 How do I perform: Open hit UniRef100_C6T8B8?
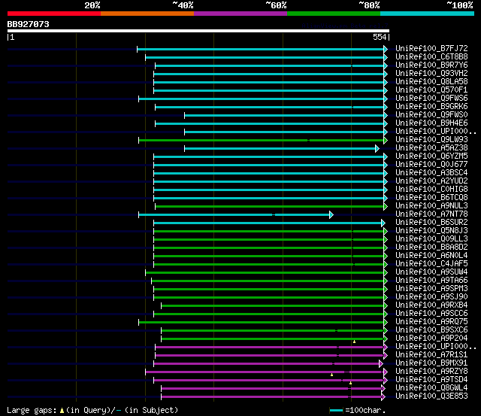pyautogui.click(x=431, y=57)
